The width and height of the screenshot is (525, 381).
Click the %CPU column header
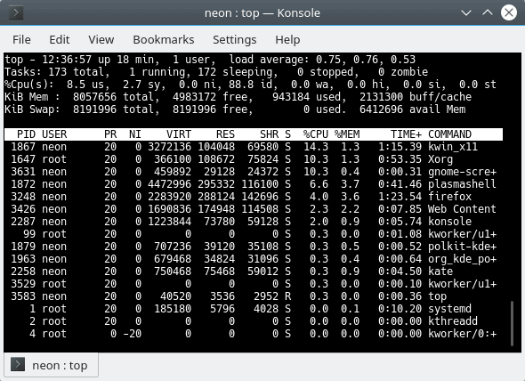click(x=315, y=134)
